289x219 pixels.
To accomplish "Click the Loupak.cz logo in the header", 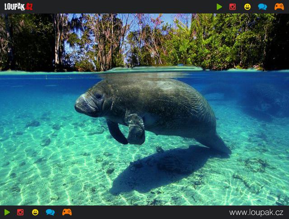I will [x=19, y=6].
